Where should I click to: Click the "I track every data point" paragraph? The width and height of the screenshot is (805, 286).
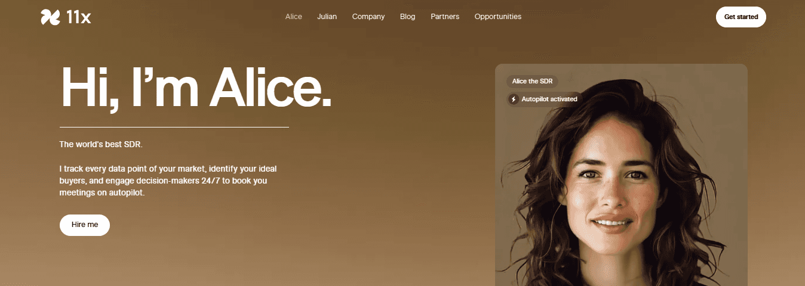168,181
